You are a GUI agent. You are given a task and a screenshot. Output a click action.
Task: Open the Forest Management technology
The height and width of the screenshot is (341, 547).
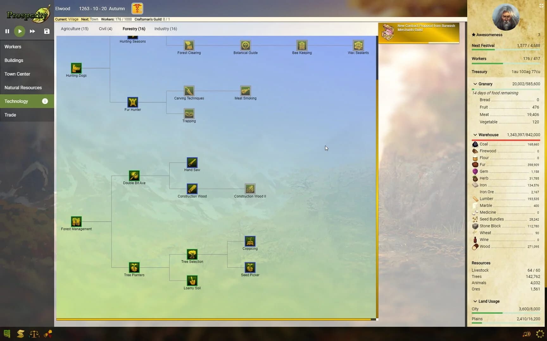pos(76,221)
